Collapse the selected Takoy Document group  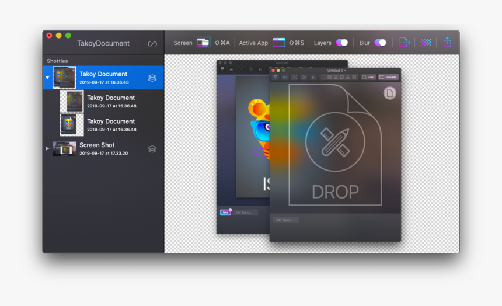point(47,78)
